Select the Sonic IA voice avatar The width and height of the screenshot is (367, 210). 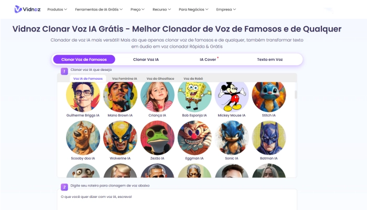click(232, 138)
